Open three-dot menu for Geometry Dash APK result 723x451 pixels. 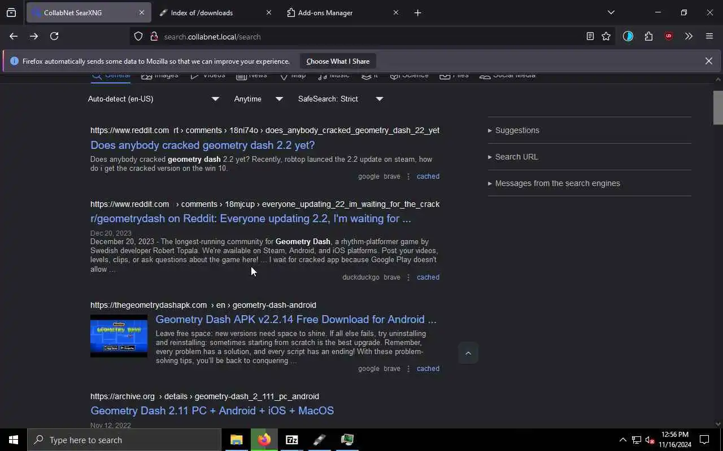[x=408, y=369]
